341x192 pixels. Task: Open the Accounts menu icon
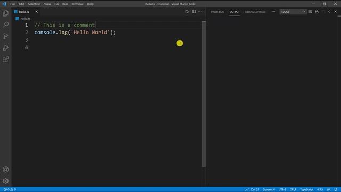click(x=6, y=170)
